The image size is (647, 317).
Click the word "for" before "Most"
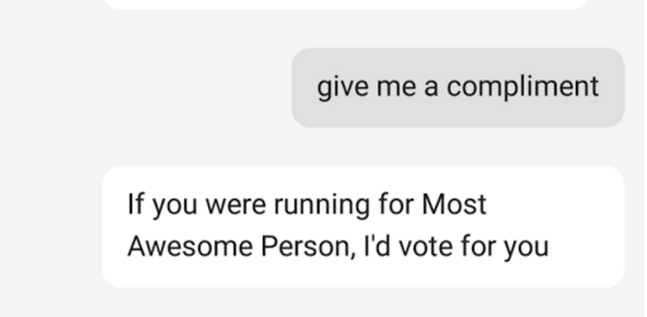tap(396, 204)
